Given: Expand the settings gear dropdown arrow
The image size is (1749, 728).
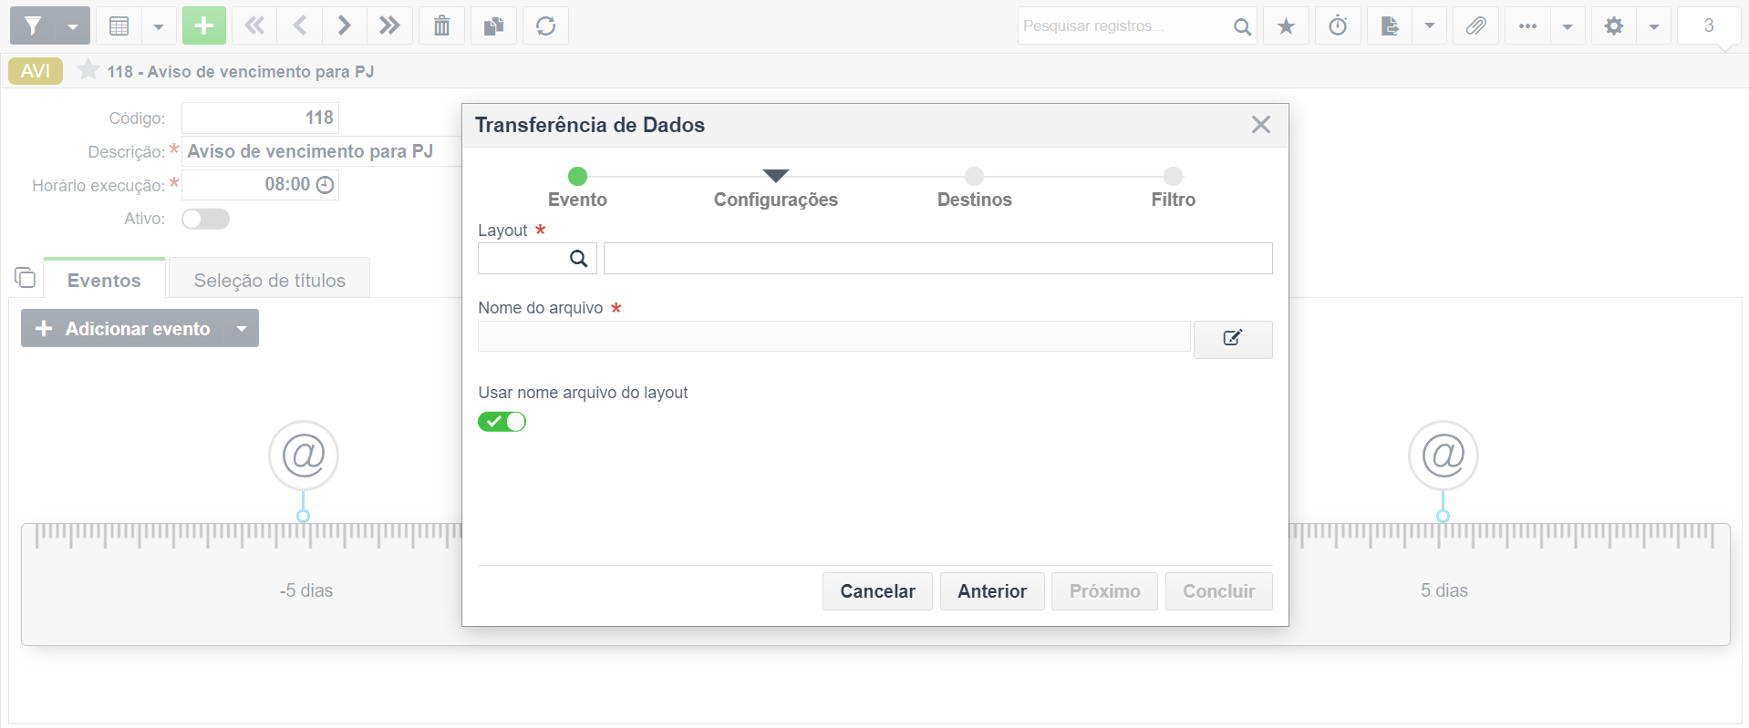Looking at the screenshot, I should coord(1653,26).
